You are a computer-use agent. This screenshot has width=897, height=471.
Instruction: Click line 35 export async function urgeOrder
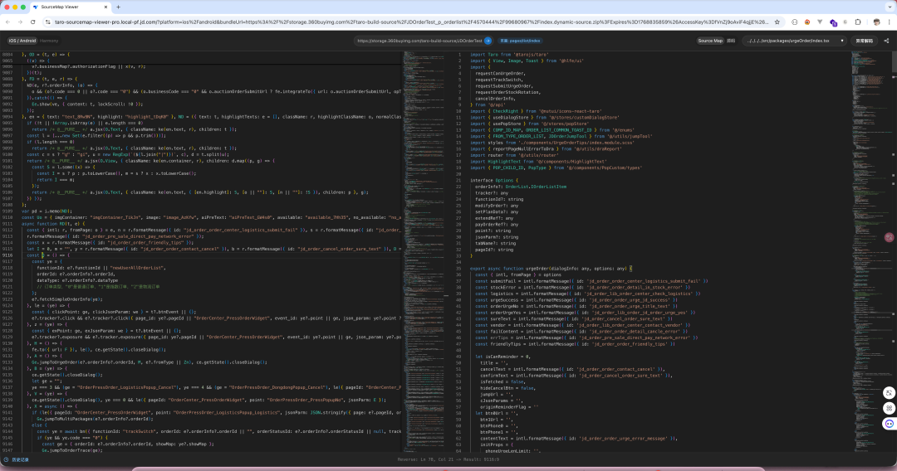tap(551, 269)
